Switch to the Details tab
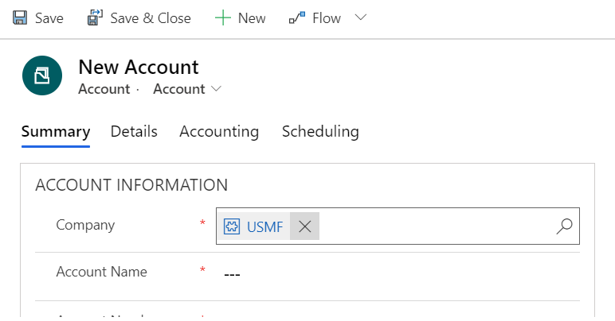Image resolution: width=615 pixels, height=321 pixels. point(134,131)
